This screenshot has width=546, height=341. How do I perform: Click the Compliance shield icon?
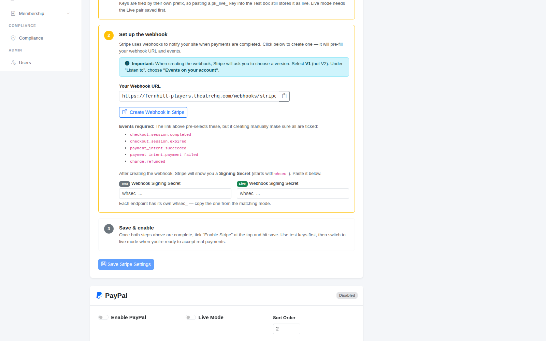click(x=13, y=38)
